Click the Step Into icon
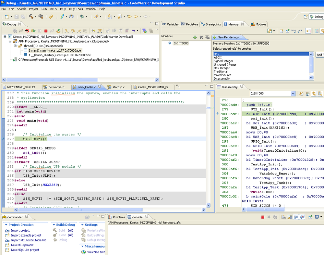The width and height of the screenshot is (324, 255). pos(66,31)
